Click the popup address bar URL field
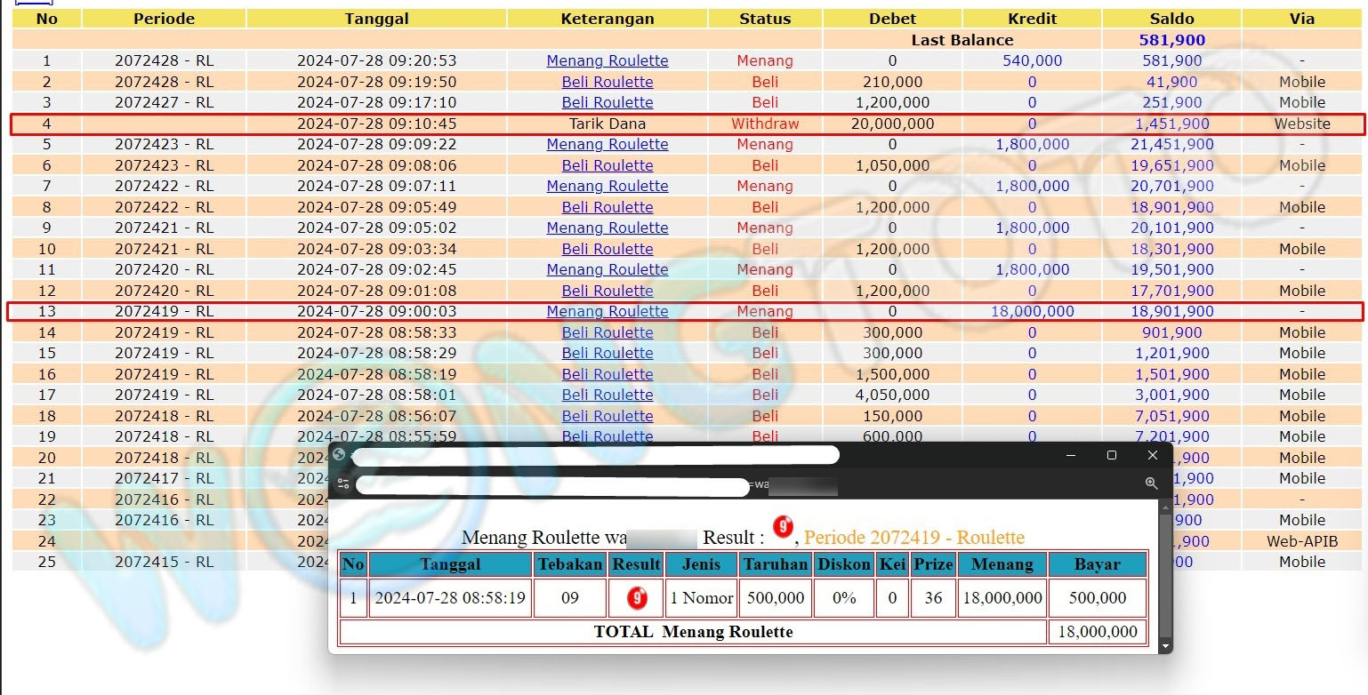 pos(551,486)
